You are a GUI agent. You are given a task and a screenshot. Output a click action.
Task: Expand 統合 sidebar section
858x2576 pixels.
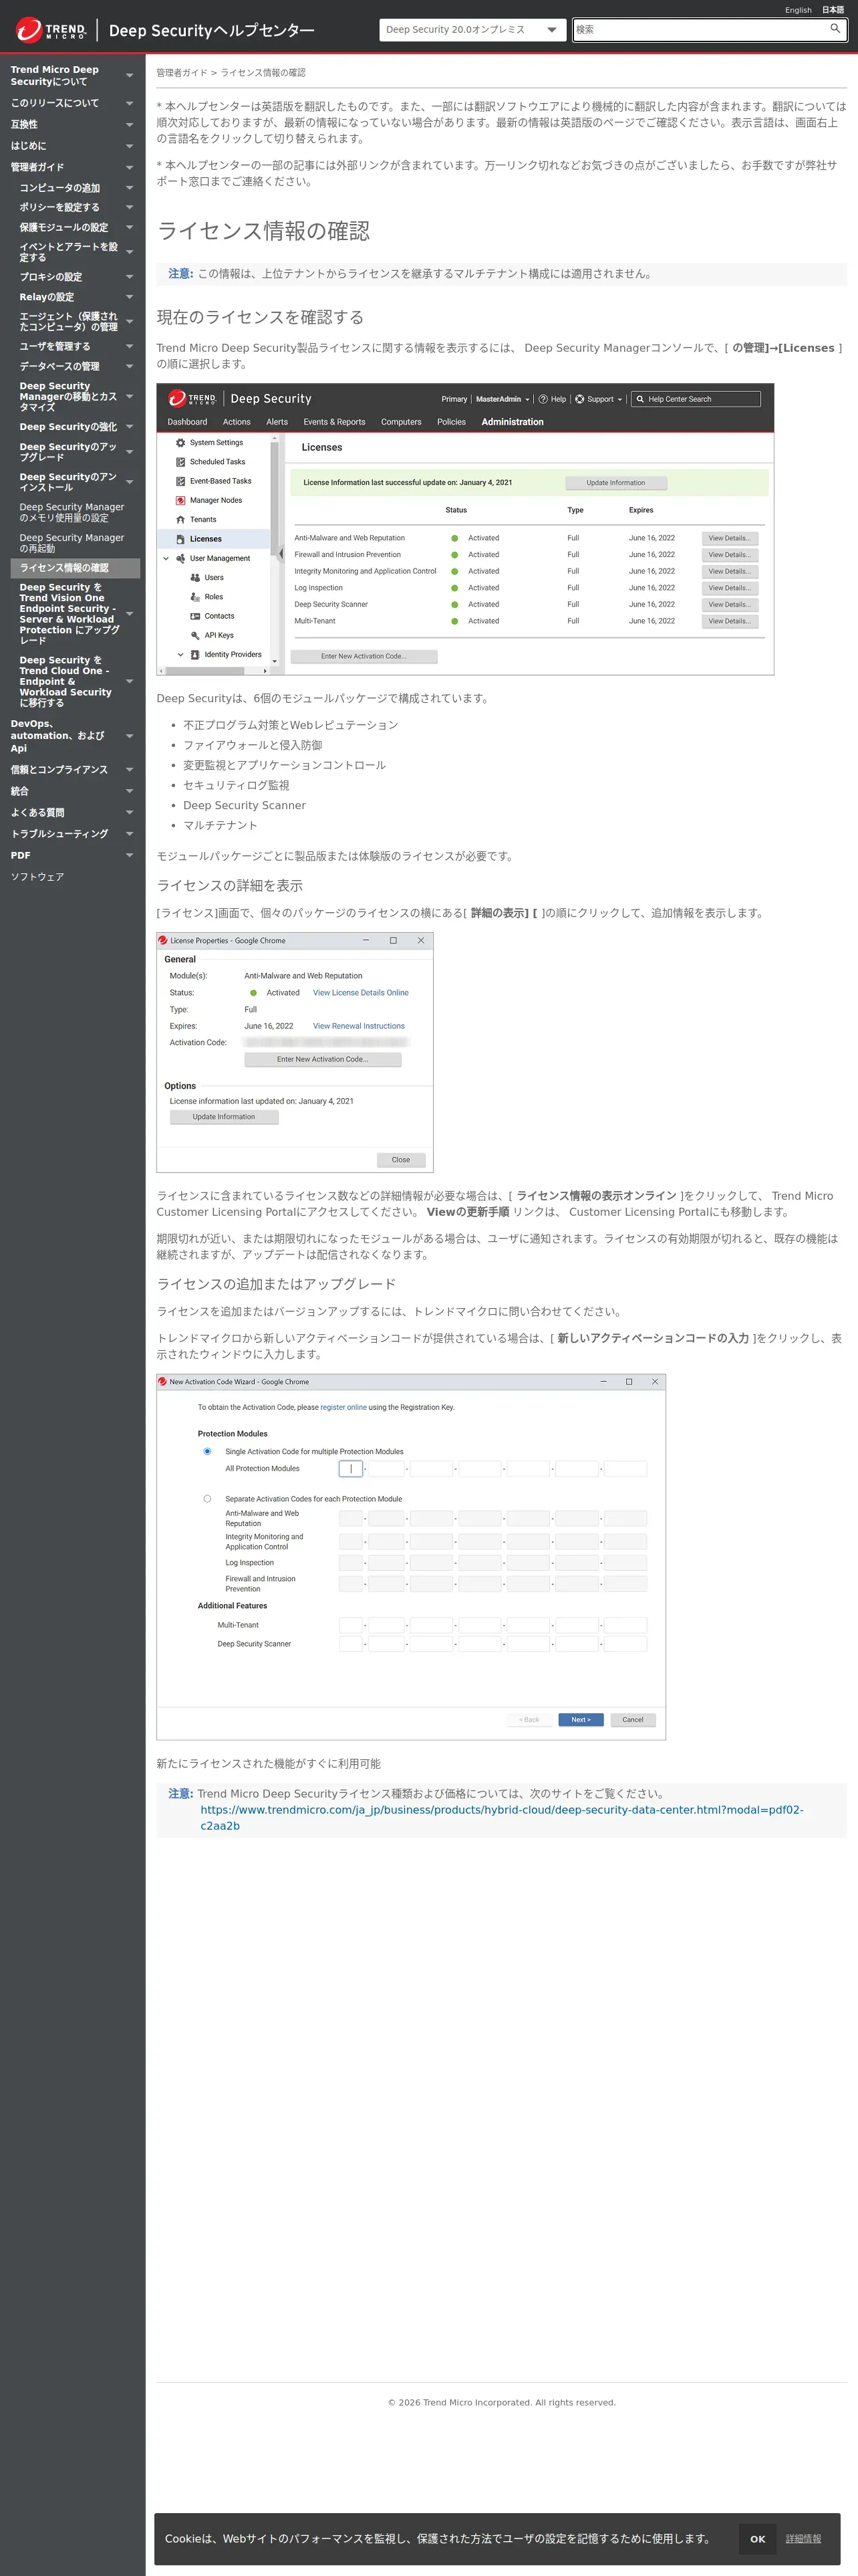click(130, 791)
